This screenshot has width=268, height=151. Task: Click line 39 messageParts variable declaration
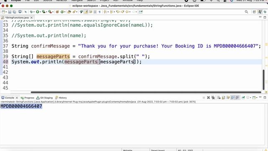[53, 57]
